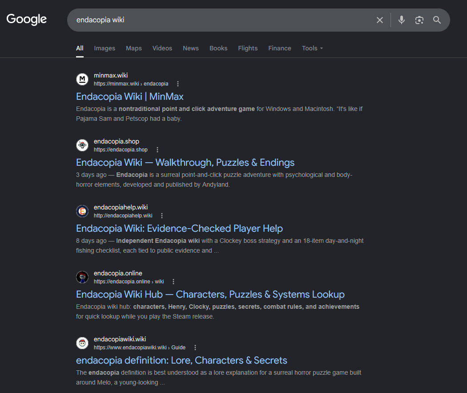Click snippet about Melo, a young-looking
Screen dimensions: 467x393
[219, 377]
